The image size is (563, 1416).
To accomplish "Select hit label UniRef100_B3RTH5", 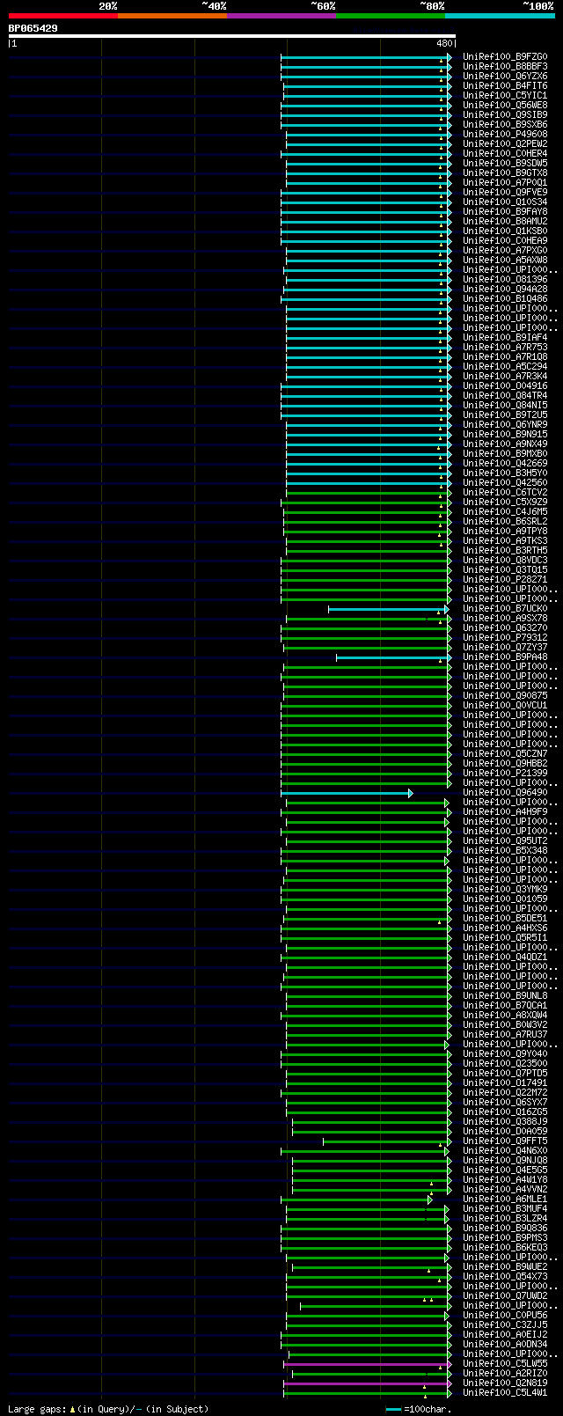I will coord(505,551).
